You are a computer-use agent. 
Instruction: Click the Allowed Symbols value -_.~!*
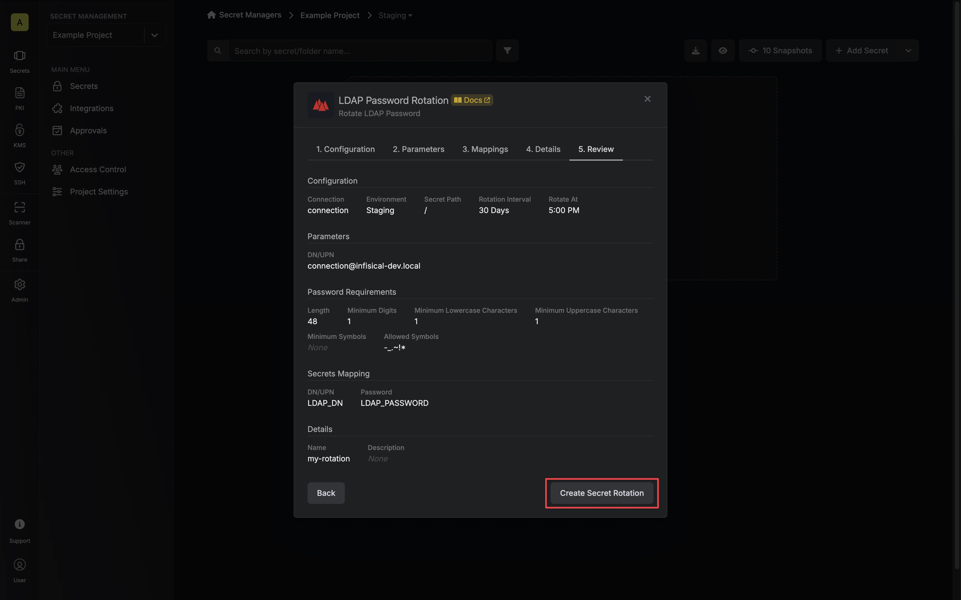click(x=394, y=347)
